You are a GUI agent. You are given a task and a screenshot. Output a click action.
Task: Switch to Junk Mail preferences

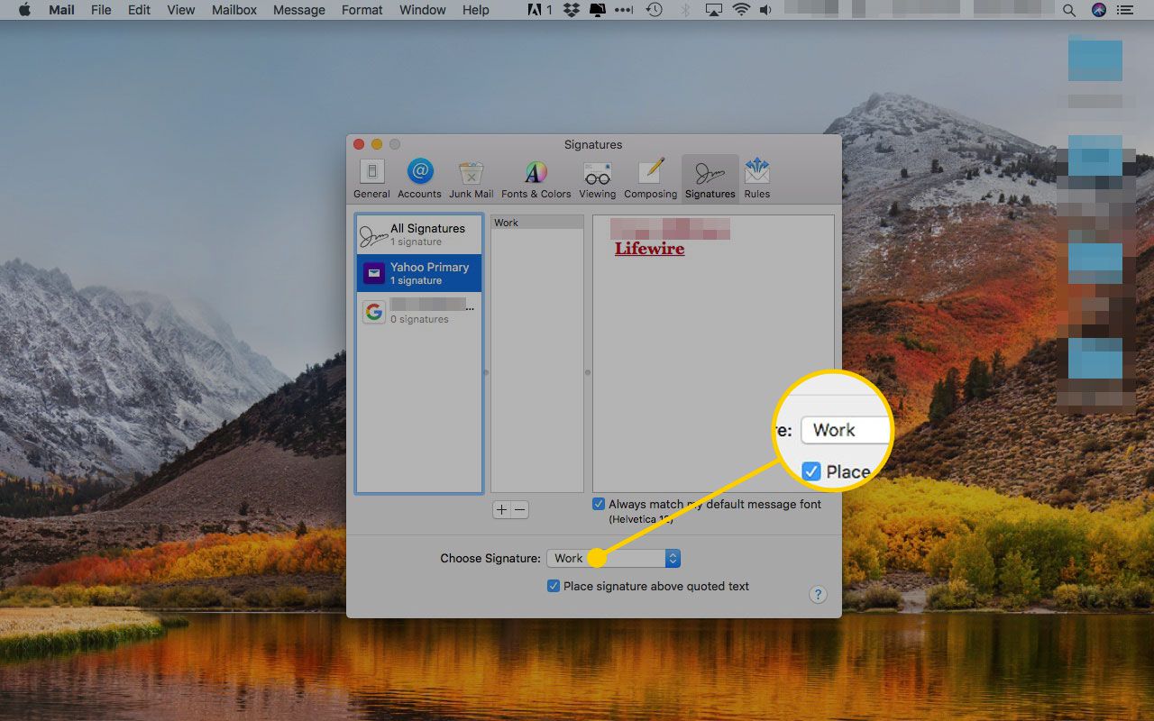pyautogui.click(x=471, y=178)
